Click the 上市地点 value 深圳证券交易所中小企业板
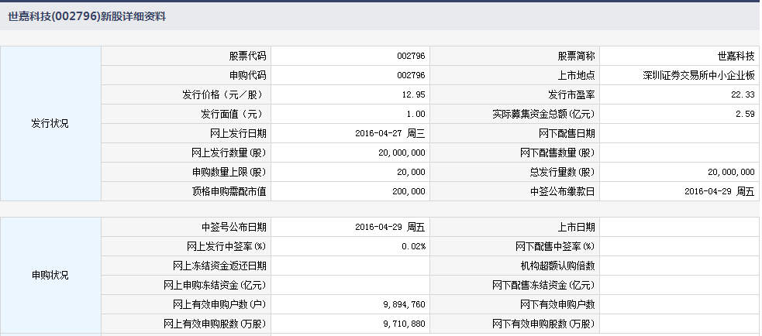Screen dimensions: 762x336 pos(698,75)
